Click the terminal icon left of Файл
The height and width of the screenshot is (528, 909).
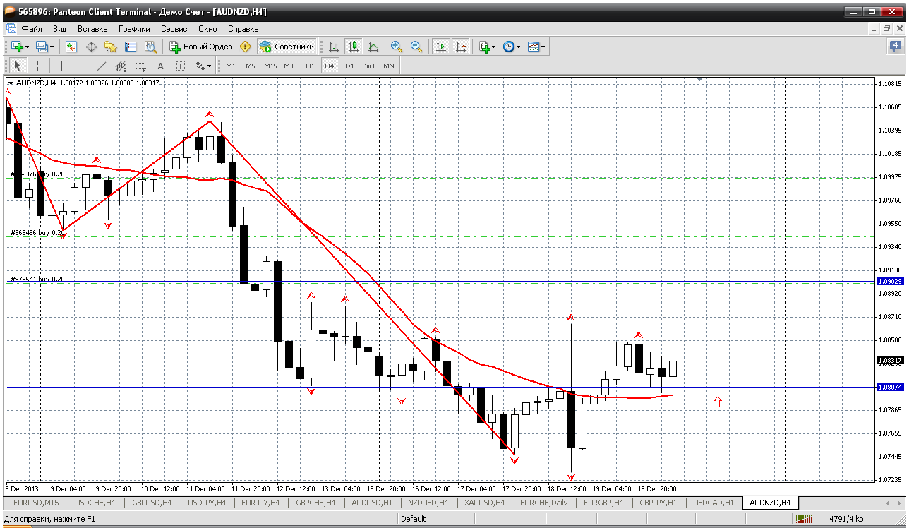11,29
